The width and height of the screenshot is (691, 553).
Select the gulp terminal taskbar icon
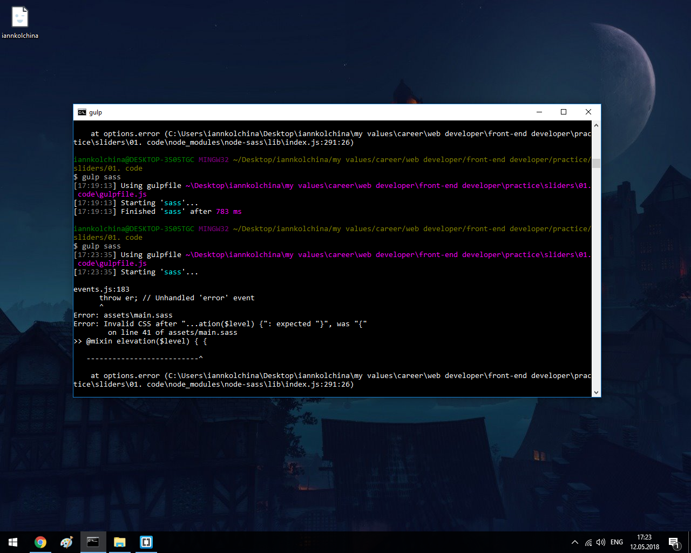pyautogui.click(x=93, y=542)
